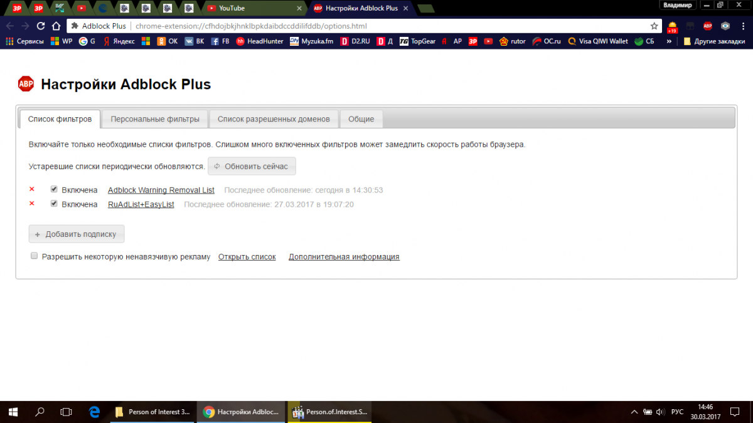The height and width of the screenshot is (423, 753).
Task: Switch to Список фильтров tab
Action: [x=60, y=118]
